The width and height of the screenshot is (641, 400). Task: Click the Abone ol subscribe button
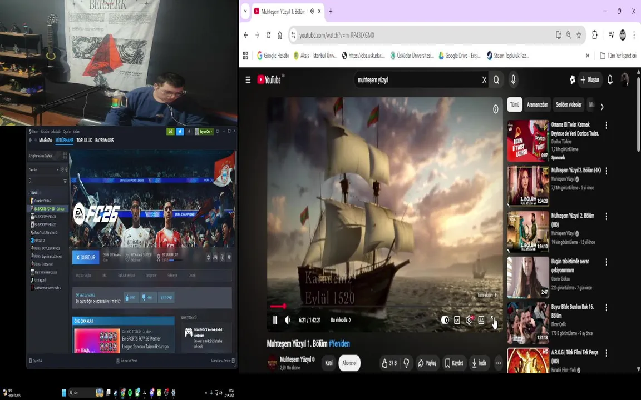click(349, 363)
